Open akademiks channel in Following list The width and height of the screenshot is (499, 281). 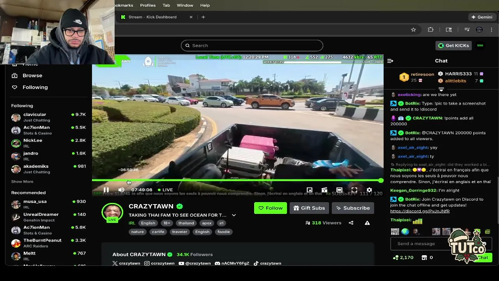[48, 169]
